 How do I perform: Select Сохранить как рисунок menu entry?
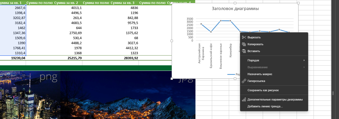263,90
